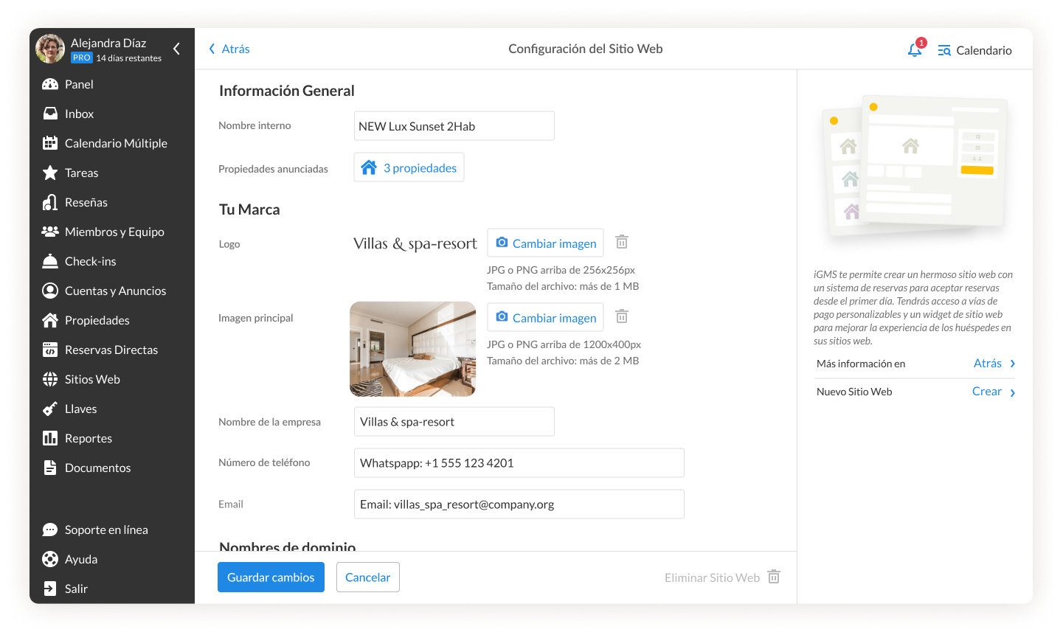The image size is (1063, 635).
Task: Click the Documentos file icon
Action: tap(50, 468)
